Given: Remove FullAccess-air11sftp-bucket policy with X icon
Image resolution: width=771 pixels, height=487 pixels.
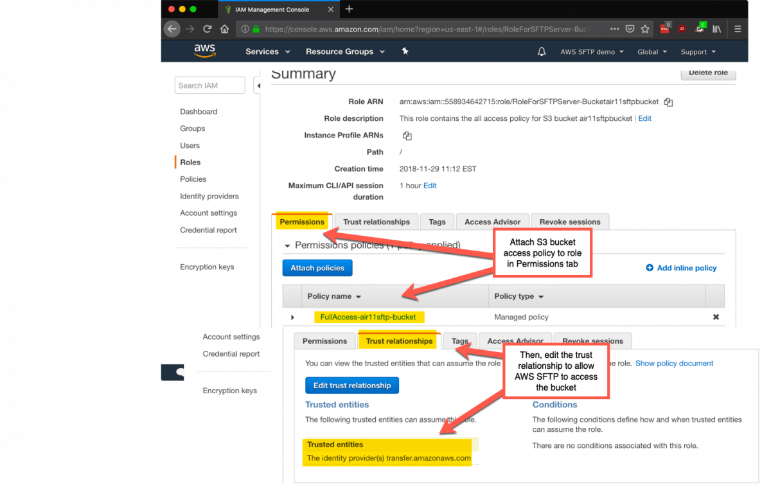Looking at the screenshot, I should point(716,317).
